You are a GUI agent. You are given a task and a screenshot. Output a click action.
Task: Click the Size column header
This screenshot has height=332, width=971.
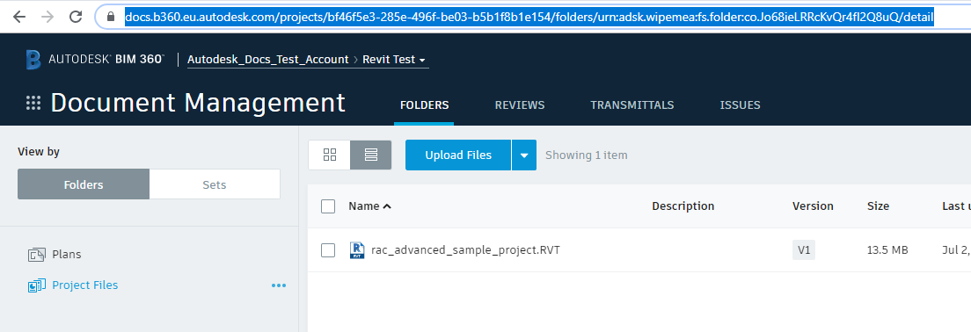tap(878, 206)
